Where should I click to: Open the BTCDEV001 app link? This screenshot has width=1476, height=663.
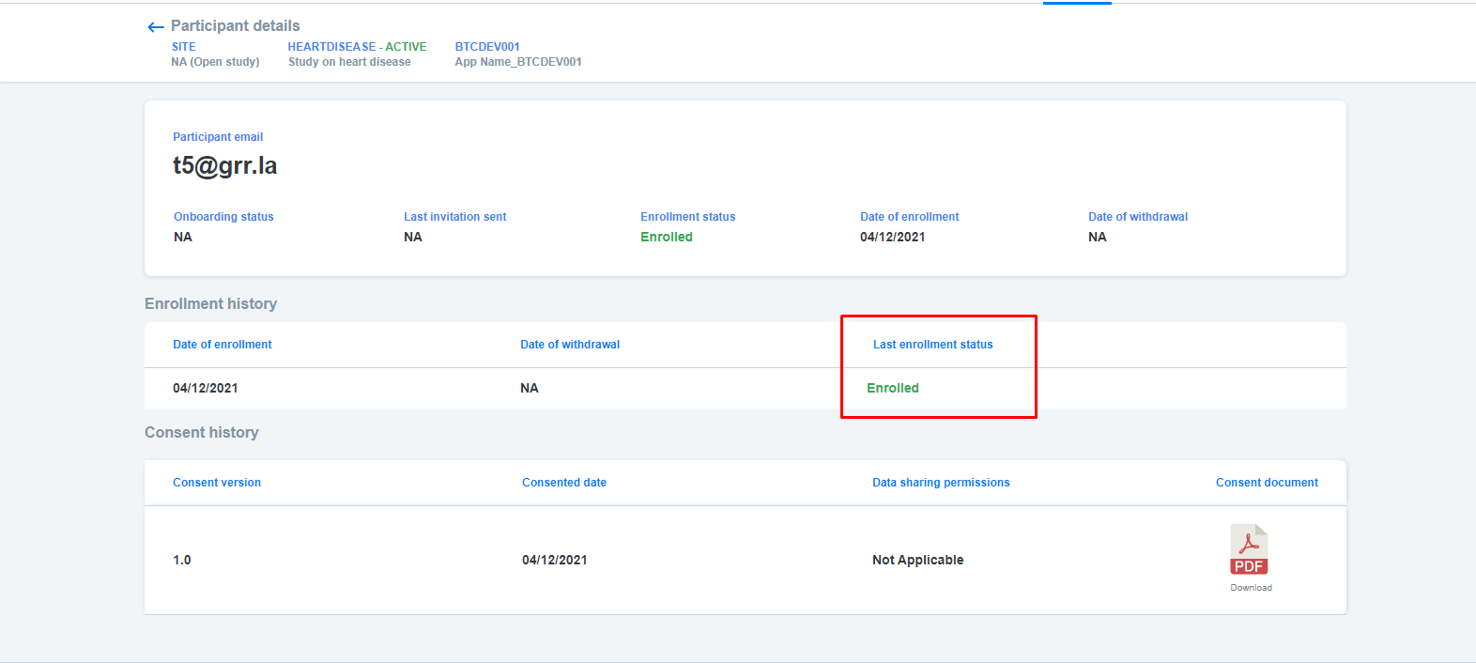pos(487,47)
